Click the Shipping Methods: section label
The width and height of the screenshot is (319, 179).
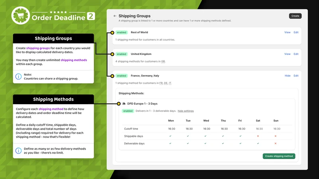point(131,93)
